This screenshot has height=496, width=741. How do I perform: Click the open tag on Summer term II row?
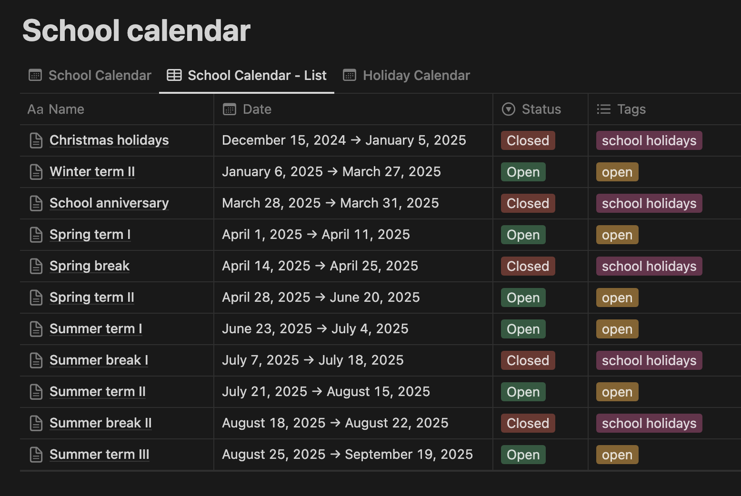617,392
